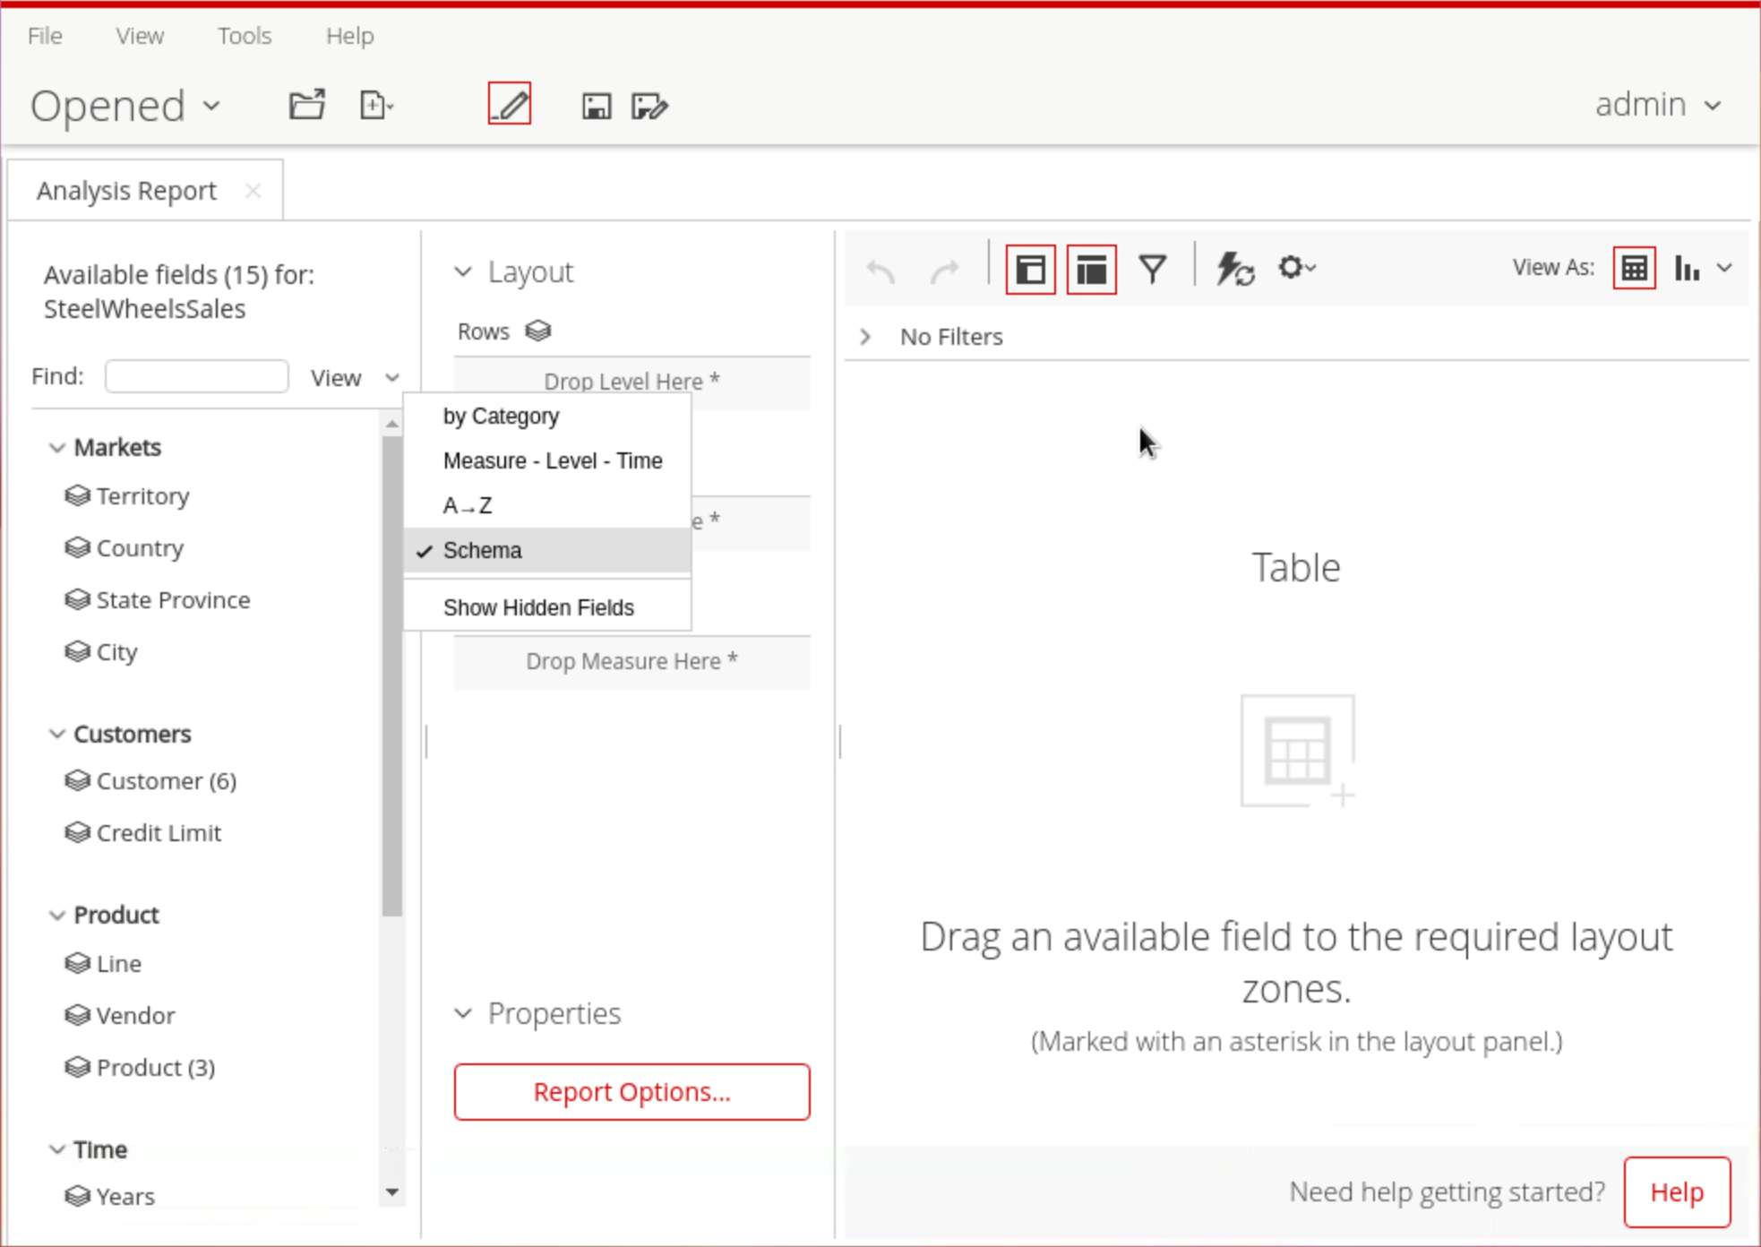1761x1247 pixels.
Task: Click the Open file folder icon
Action: click(x=306, y=106)
